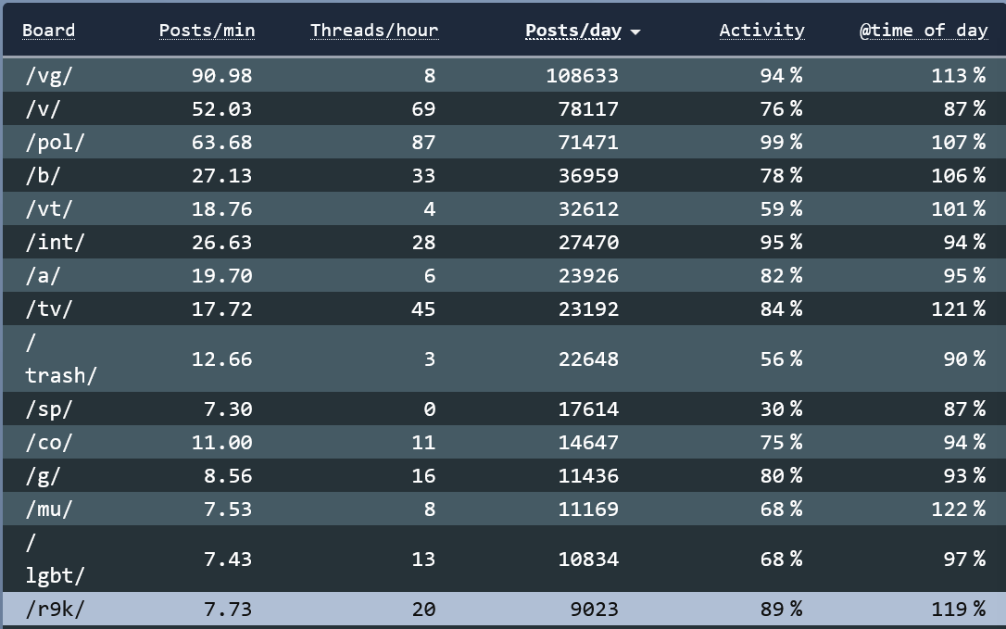Click the 19.70 posts/min value
1006x629 pixels.
point(222,275)
